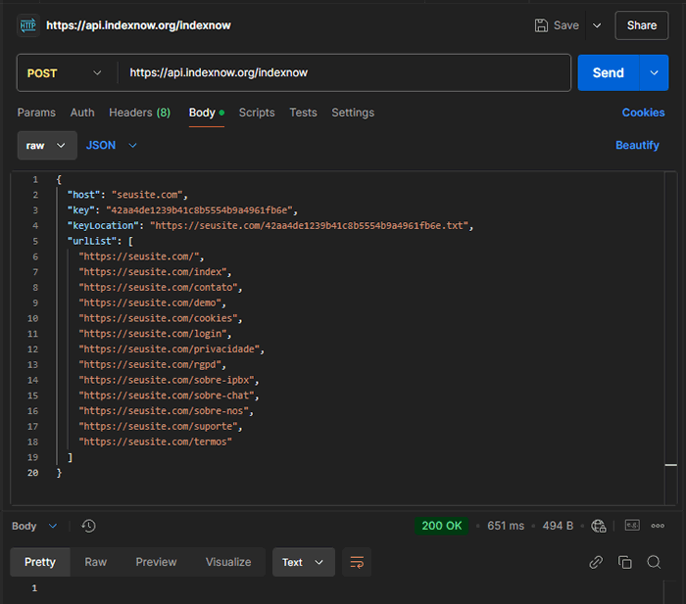686x604 pixels.
Task: Select the Pretty response view
Action: tap(40, 562)
